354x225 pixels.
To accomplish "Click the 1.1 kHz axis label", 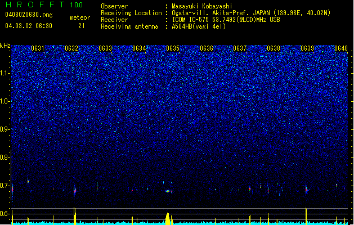I will tap(5, 73).
